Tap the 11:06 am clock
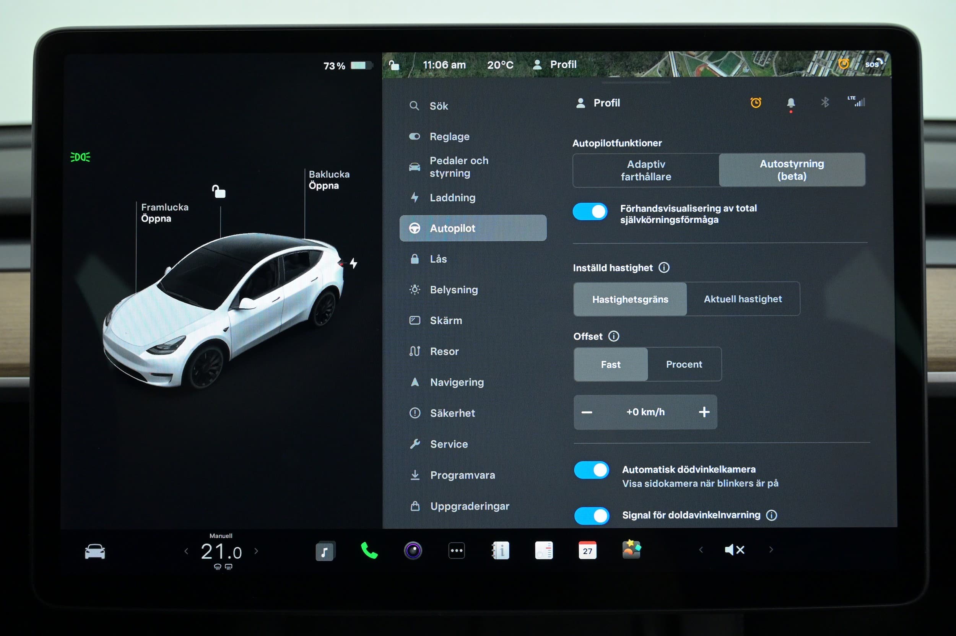The width and height of the screenshot is (956, 636). pos(444,65)
